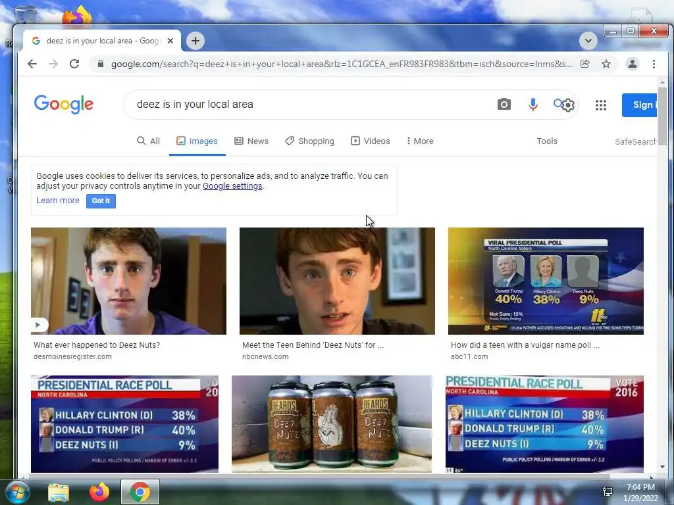Click the desmoinesregister.com source text

click(x=72, y=356)
